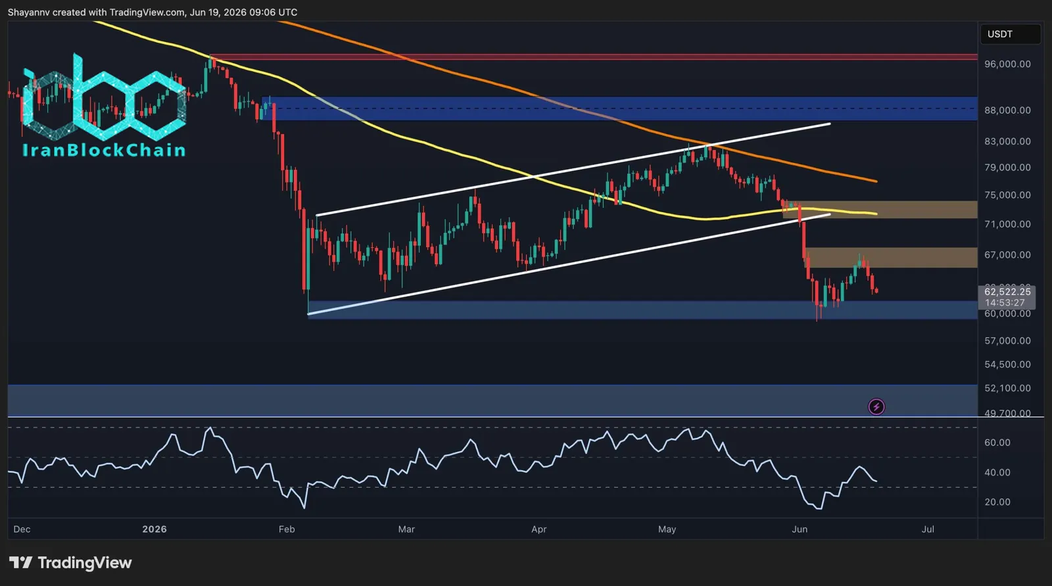Select the 2026 label on time axis
Screen dimensions: 1052x586
coord(155,529)
